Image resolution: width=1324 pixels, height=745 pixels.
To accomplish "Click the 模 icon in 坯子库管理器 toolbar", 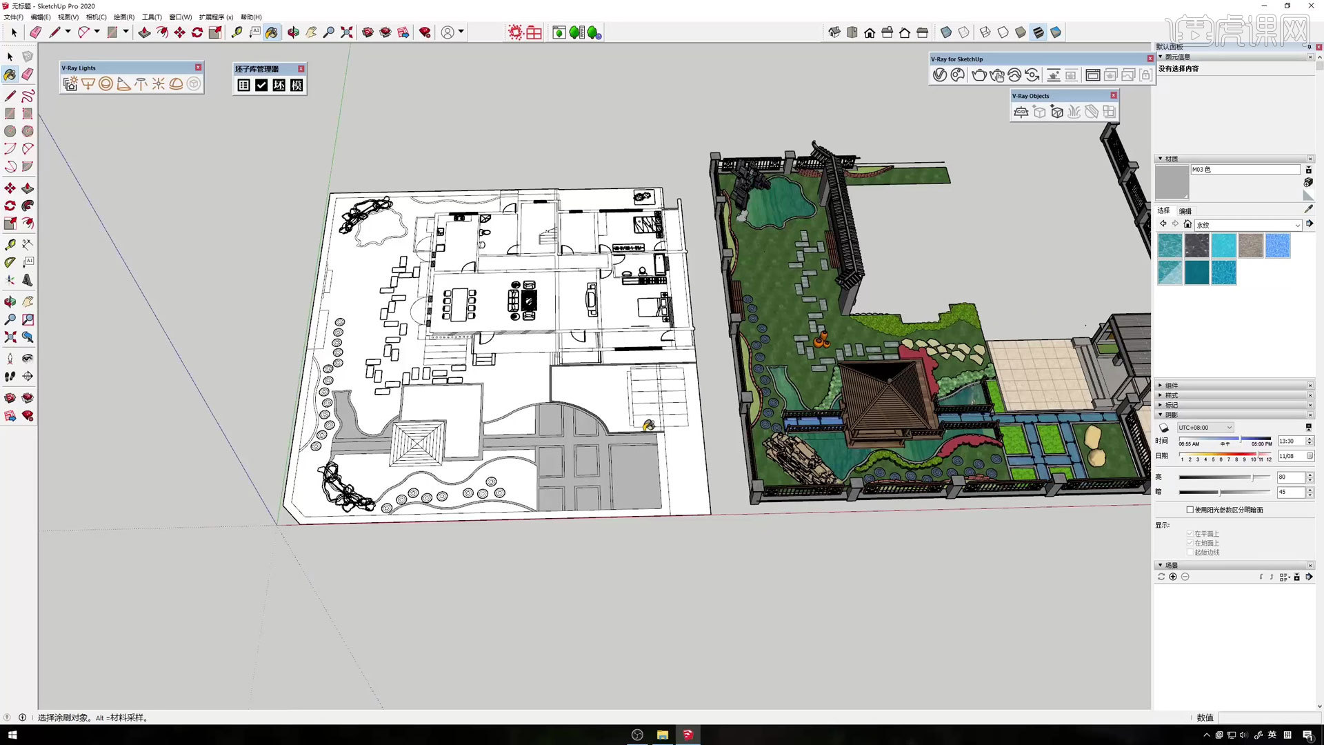I will 297,85.
